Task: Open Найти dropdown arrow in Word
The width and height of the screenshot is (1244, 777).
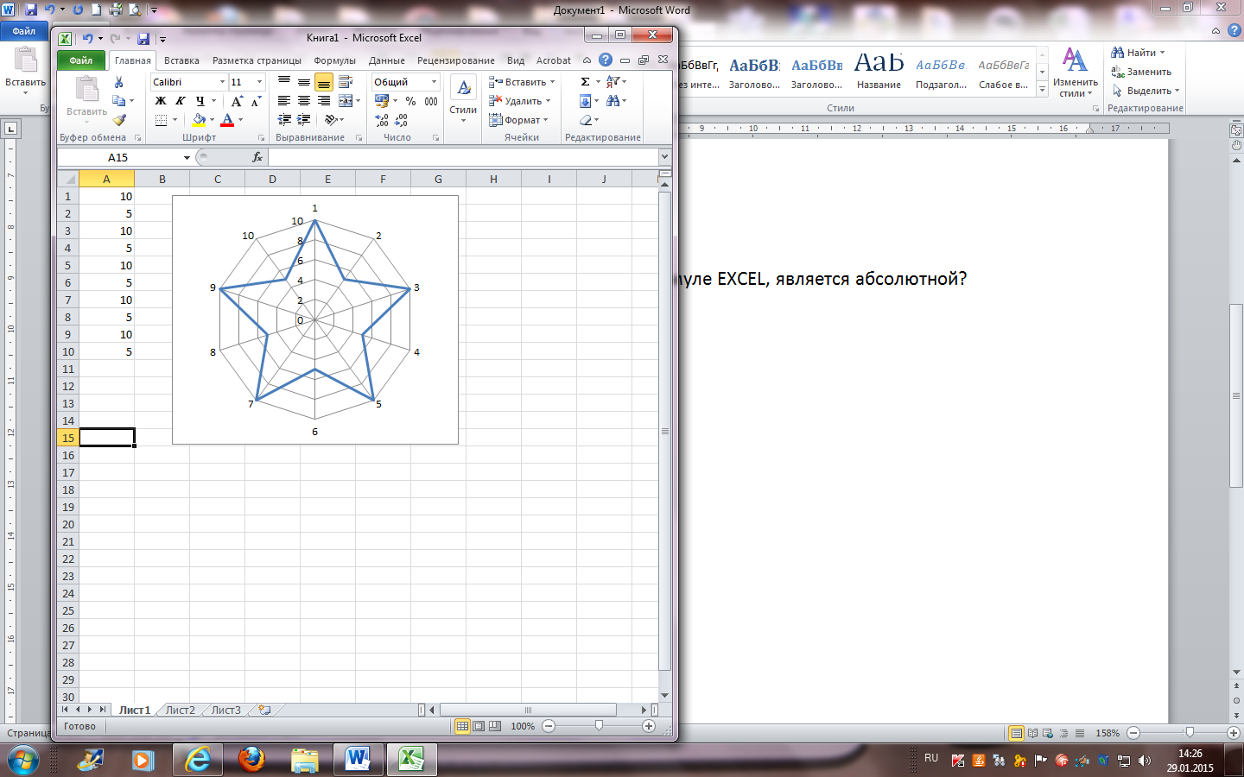Action: [1163, 53]
